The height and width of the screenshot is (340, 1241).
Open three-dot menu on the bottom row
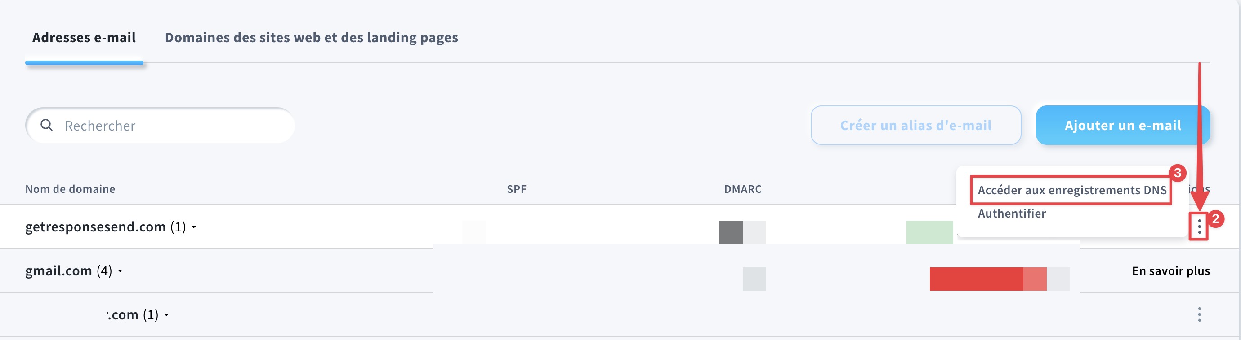tap(1199, 314)
